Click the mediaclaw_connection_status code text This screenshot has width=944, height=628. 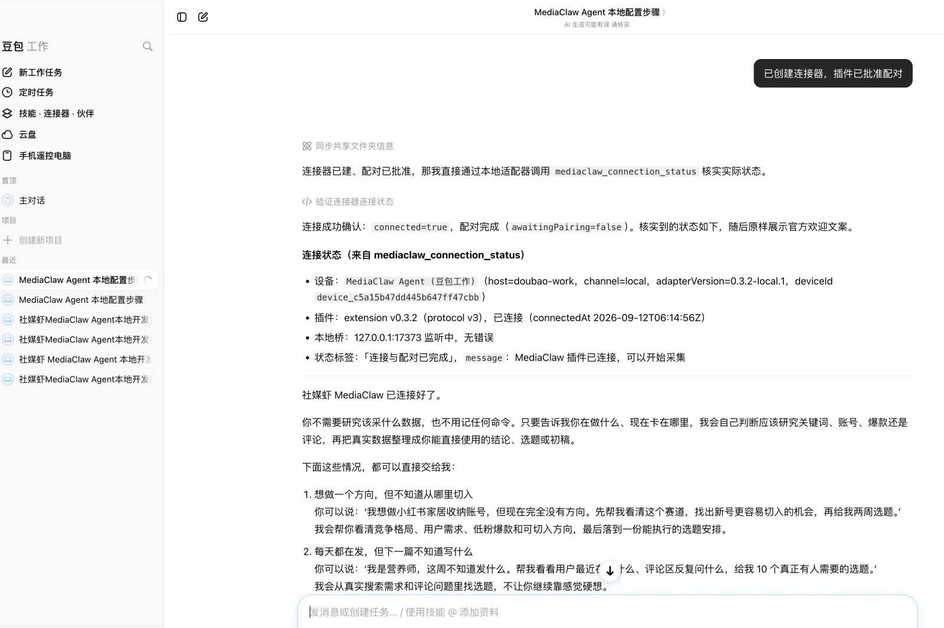click(x=625, y=172)
